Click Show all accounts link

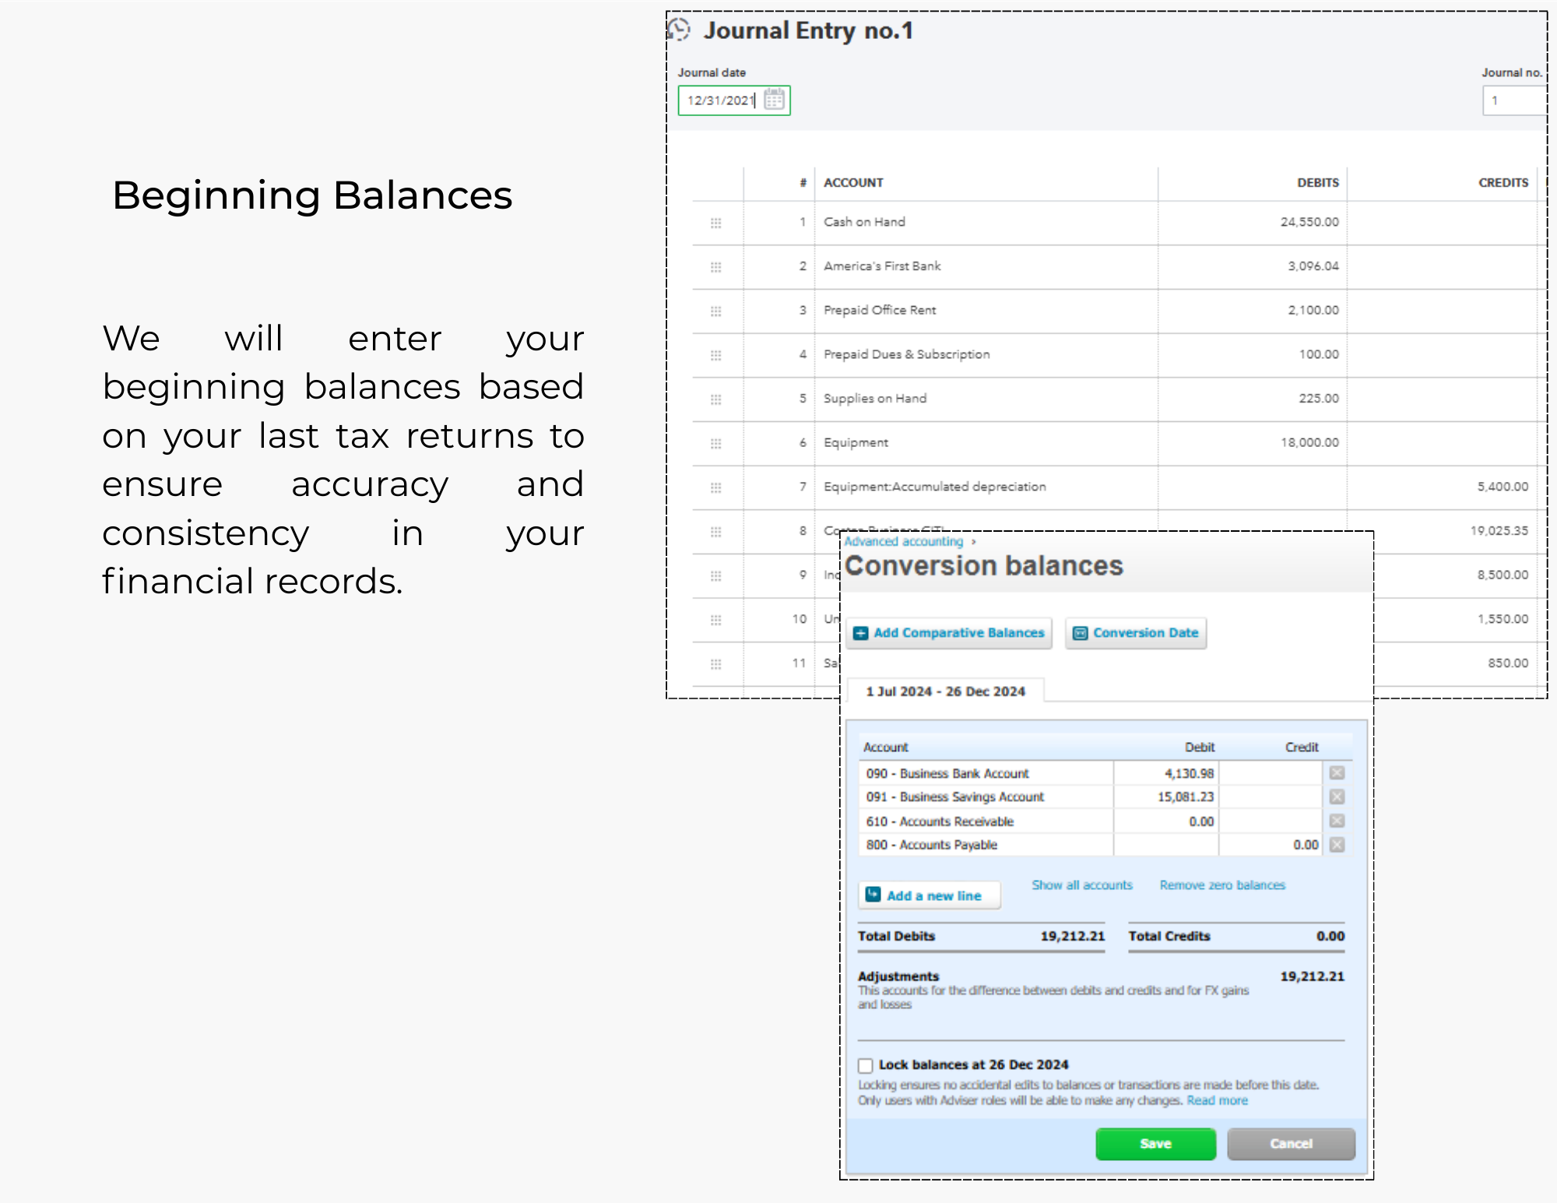point(1081,885)
